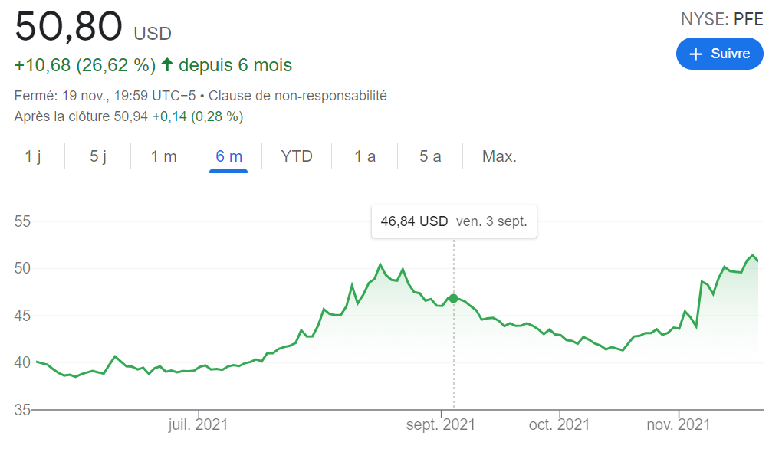Click the oct. 2021 axis label
The width and height of the screenshot is (769, 449).
tap(560, 424)
